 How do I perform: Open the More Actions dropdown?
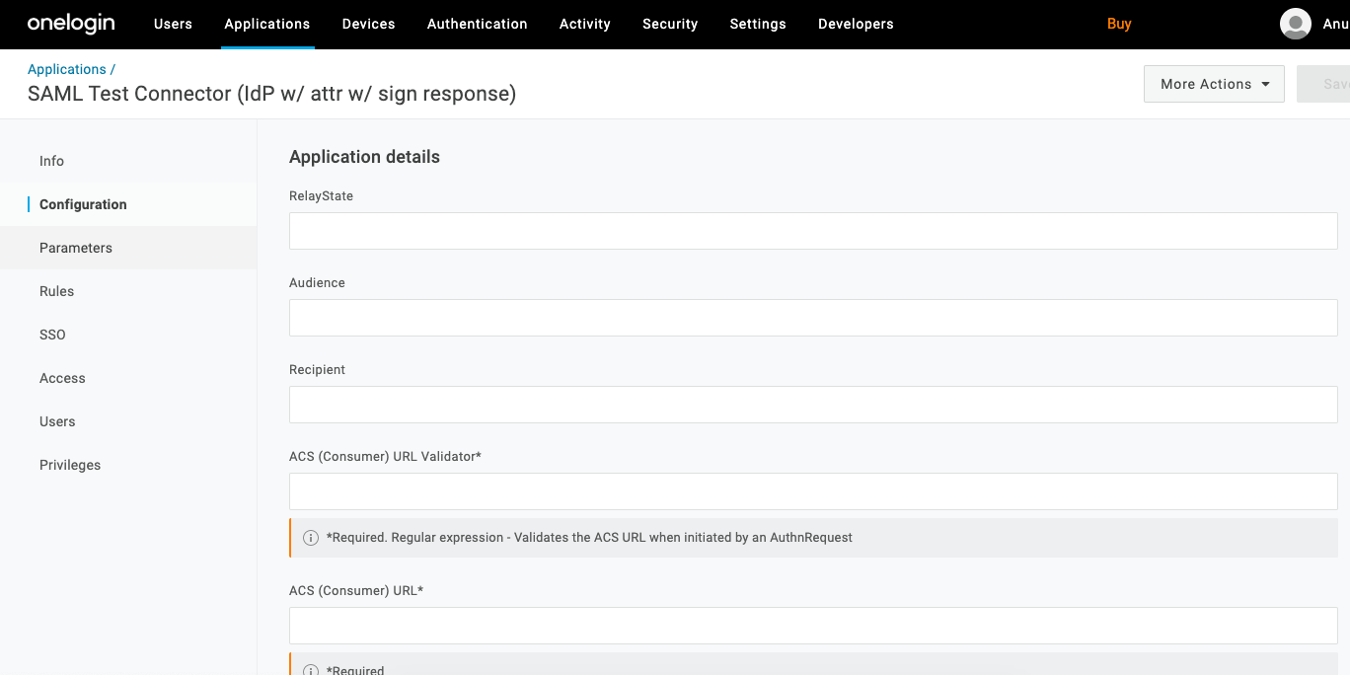[x=1214, y=84]
